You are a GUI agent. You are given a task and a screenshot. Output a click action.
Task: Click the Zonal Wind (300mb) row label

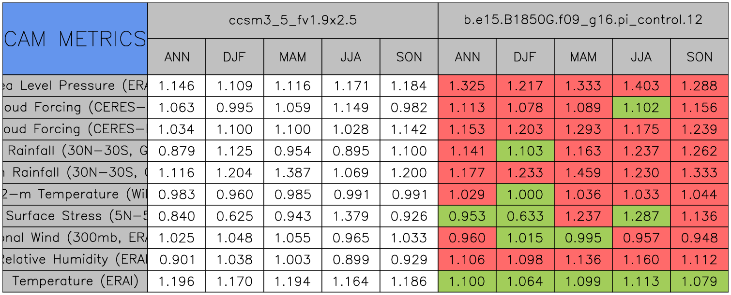[x=75, y=238]
